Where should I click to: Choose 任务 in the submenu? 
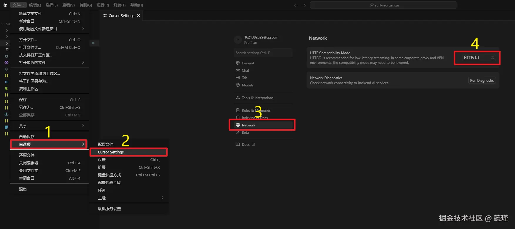(x=129, y=190)
